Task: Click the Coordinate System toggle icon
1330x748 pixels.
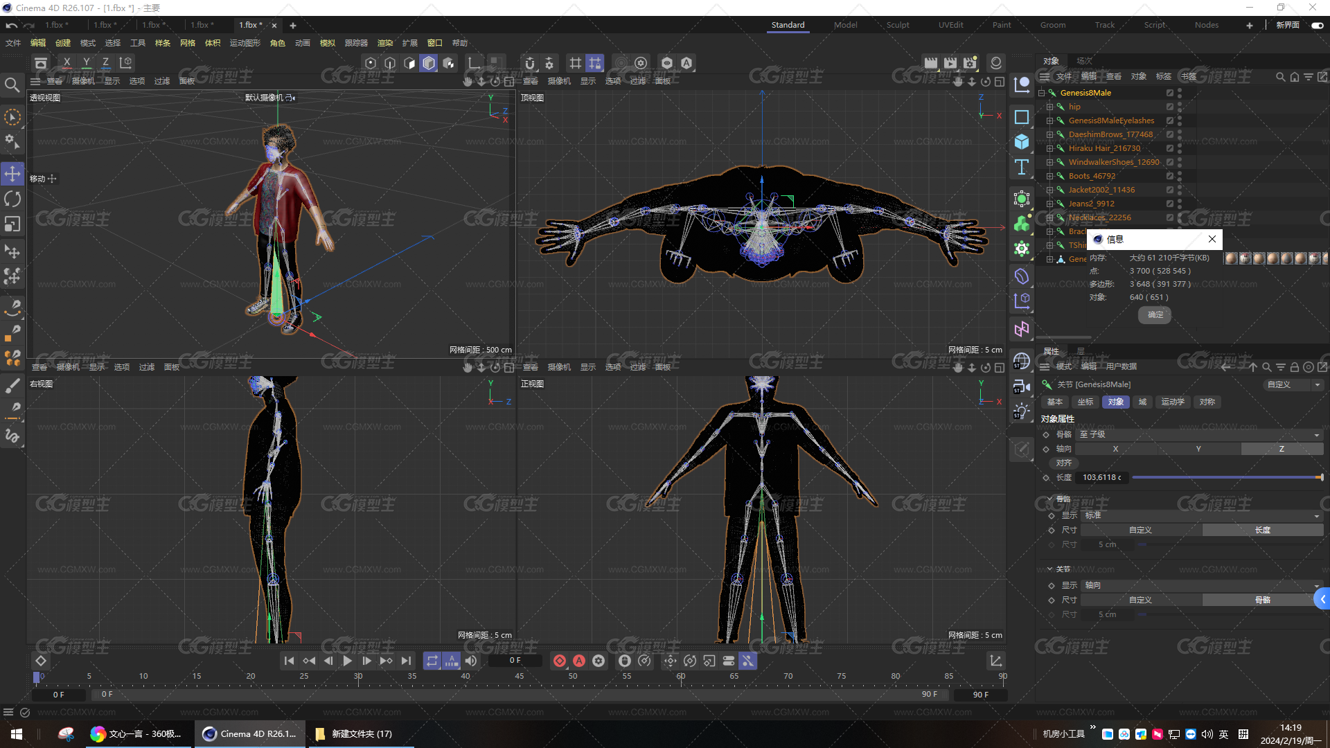Action: pos(125,63)
